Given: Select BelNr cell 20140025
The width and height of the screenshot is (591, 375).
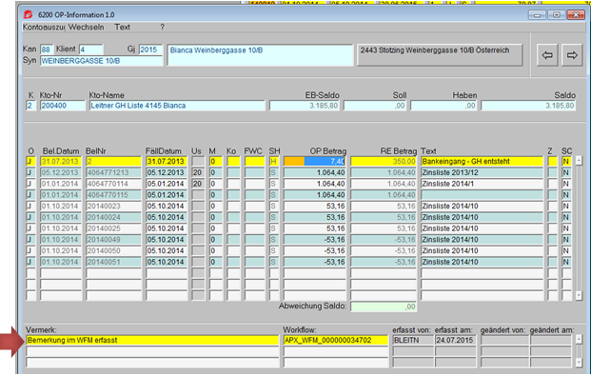Looking at the screenshot, I should click(113, 228).
